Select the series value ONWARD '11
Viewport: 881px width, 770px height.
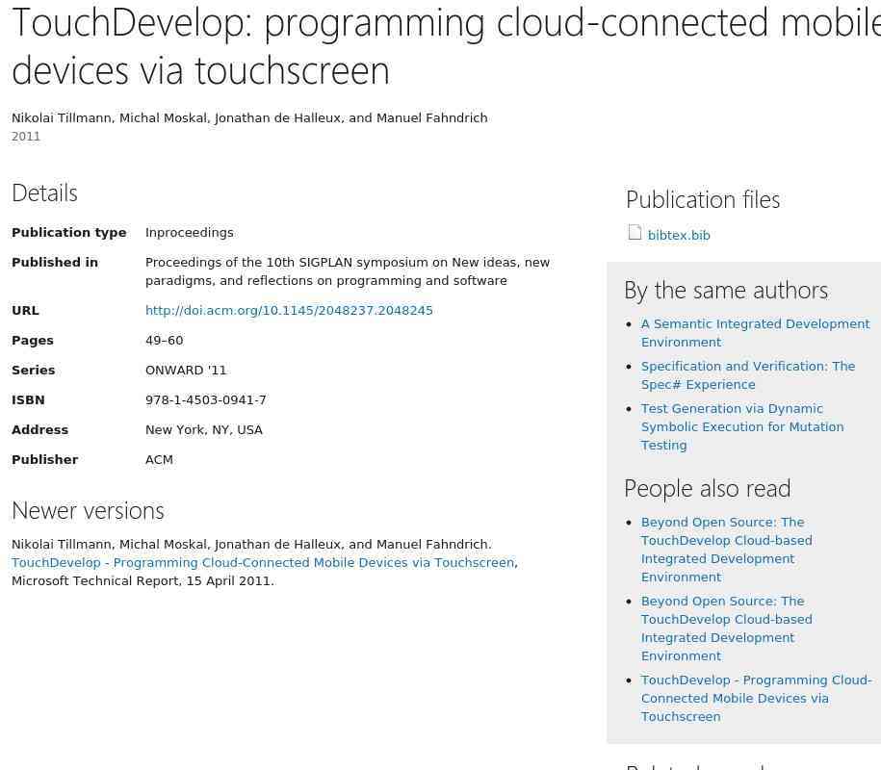coord(186,371)
